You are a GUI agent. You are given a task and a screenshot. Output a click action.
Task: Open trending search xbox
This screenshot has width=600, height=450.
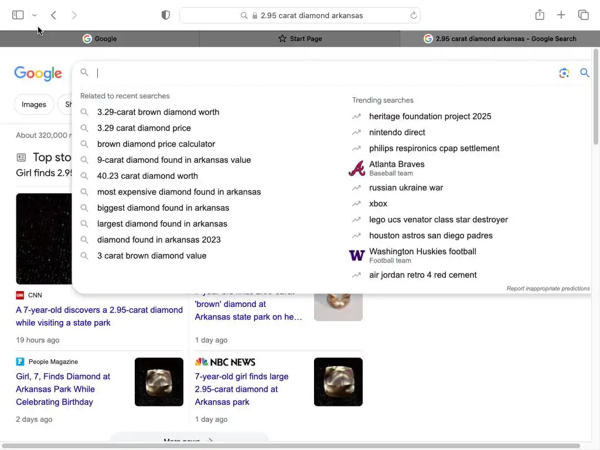point(378,204)
